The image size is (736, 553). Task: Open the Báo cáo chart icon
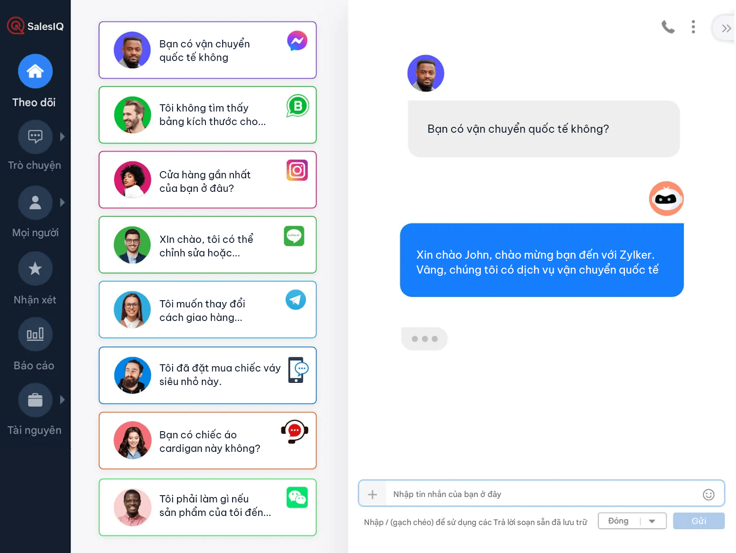[35, 335]
